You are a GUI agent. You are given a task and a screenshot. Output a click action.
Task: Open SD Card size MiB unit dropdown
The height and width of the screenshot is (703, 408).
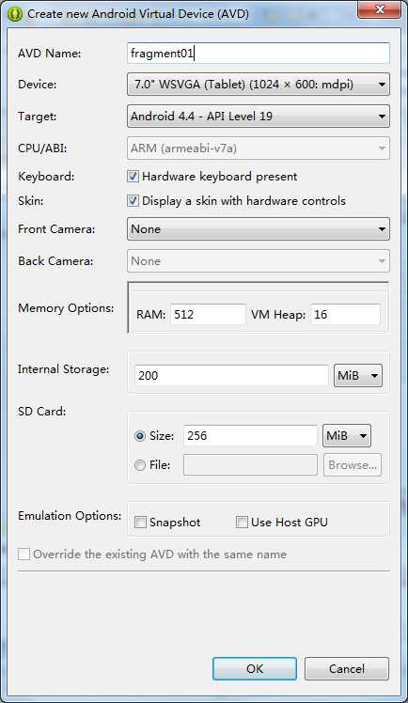click(x=347, y=436)
